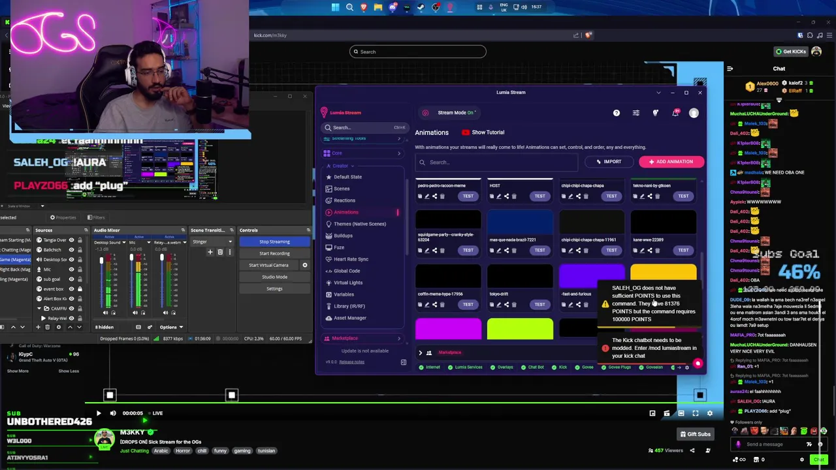Add a source in OBS Sources panel

(x=38, y=327)
